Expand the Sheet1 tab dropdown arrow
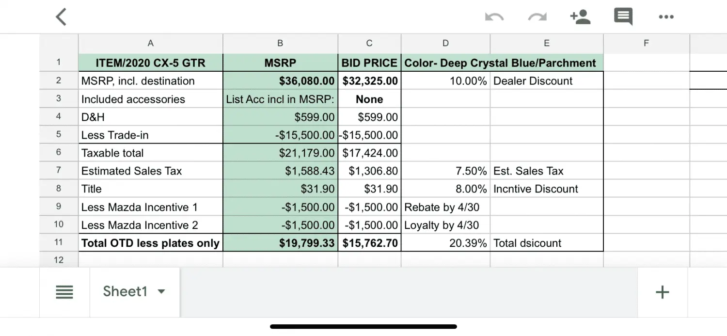Image resolution: width=727 pixels, height=336 pixels. 161,291
